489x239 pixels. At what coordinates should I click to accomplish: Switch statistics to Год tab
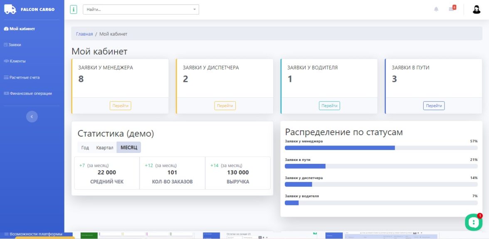click(x=85, y=148)
